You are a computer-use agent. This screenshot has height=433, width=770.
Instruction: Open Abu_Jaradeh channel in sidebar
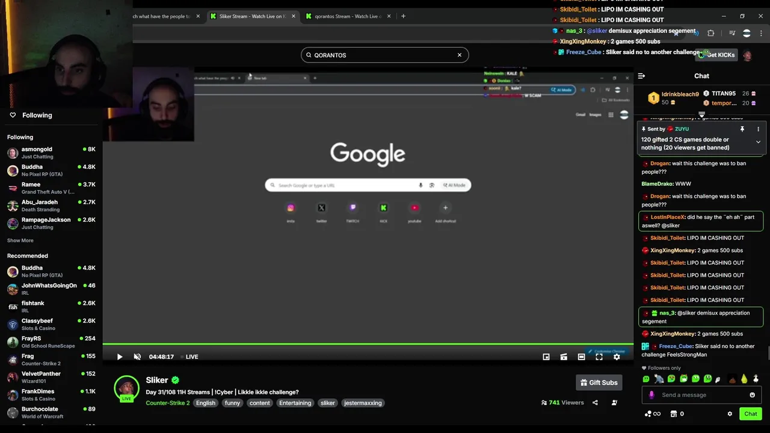[x=51, y=206]
